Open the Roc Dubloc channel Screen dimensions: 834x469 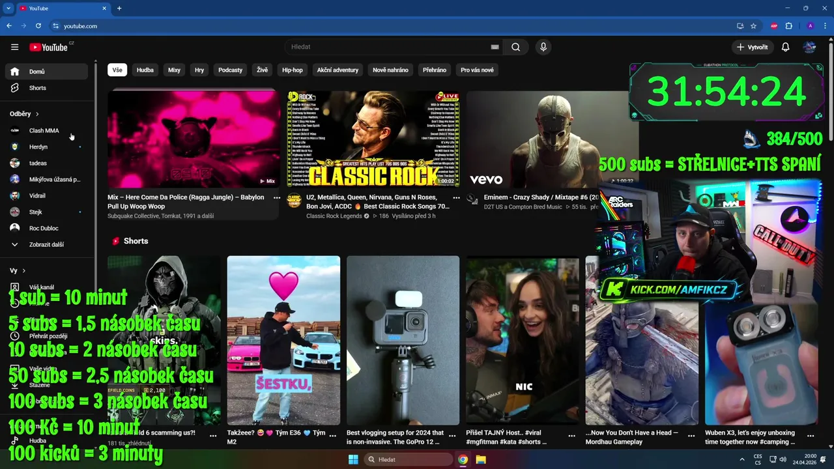tap(46, 228)
